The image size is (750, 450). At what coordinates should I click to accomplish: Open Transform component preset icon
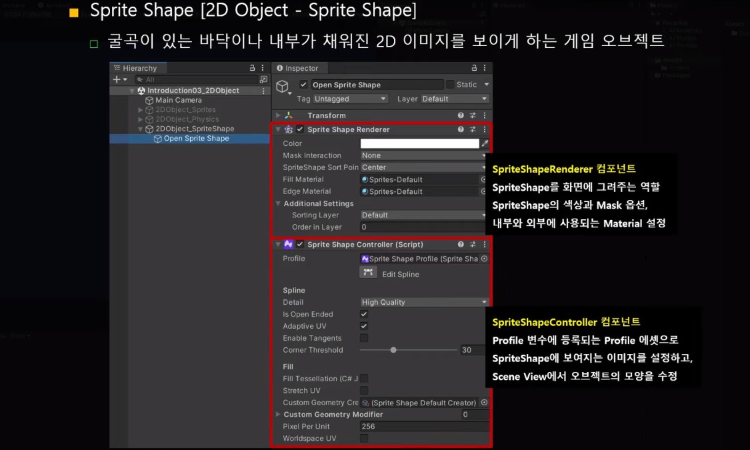tap(473, 115)
